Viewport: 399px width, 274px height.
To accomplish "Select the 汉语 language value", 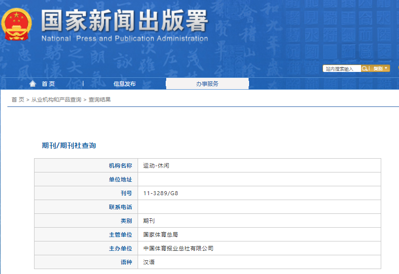I will coord(149,262).
